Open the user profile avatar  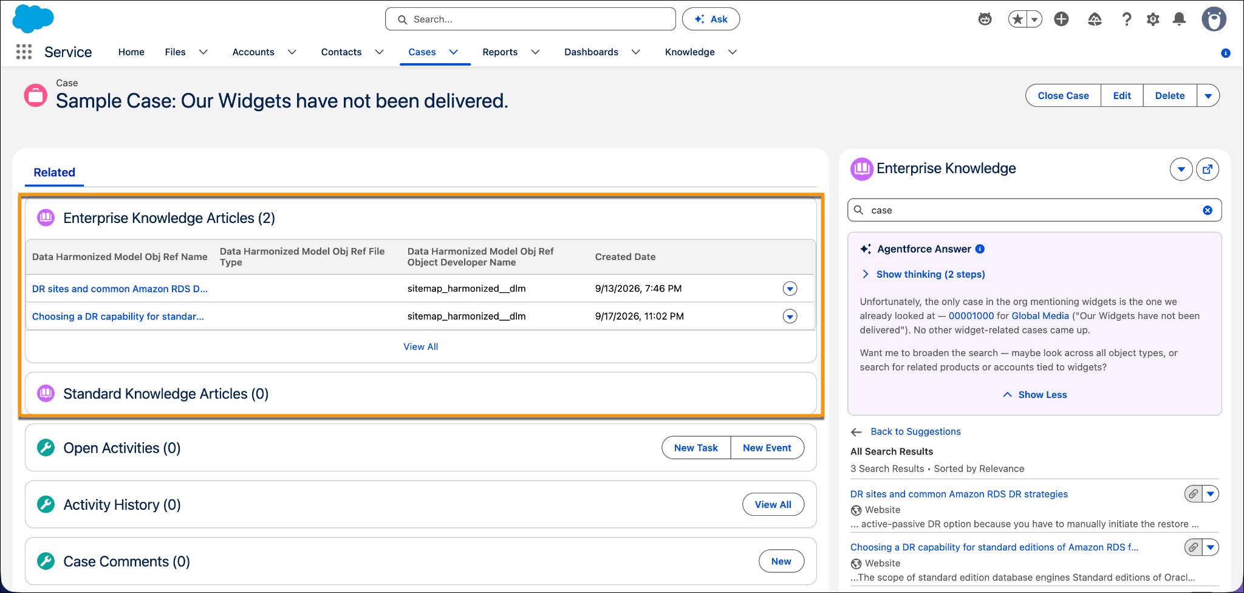pyautogui.click(x=1214, y=19)
